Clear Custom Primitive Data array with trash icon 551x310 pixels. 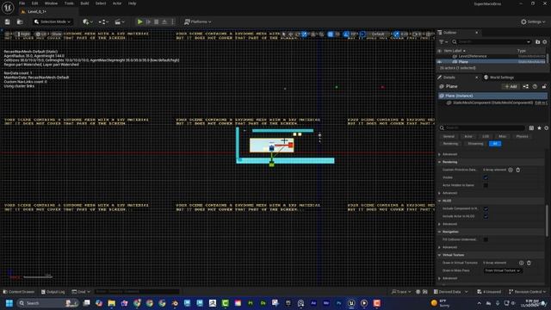[518, 170]
